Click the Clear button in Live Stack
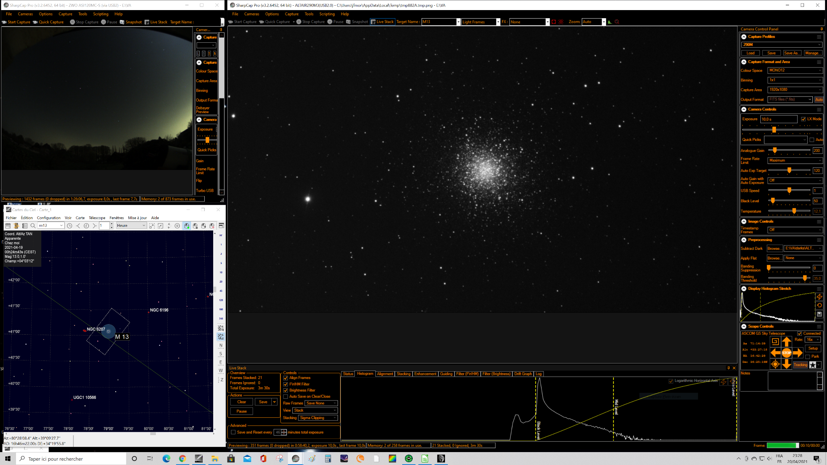 coord(241,402)
